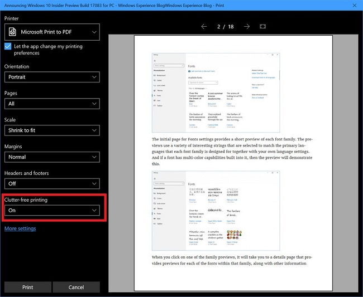Open the Clutter-free printing dropdown
The image size is (363, 297).
tap(52, 211)
